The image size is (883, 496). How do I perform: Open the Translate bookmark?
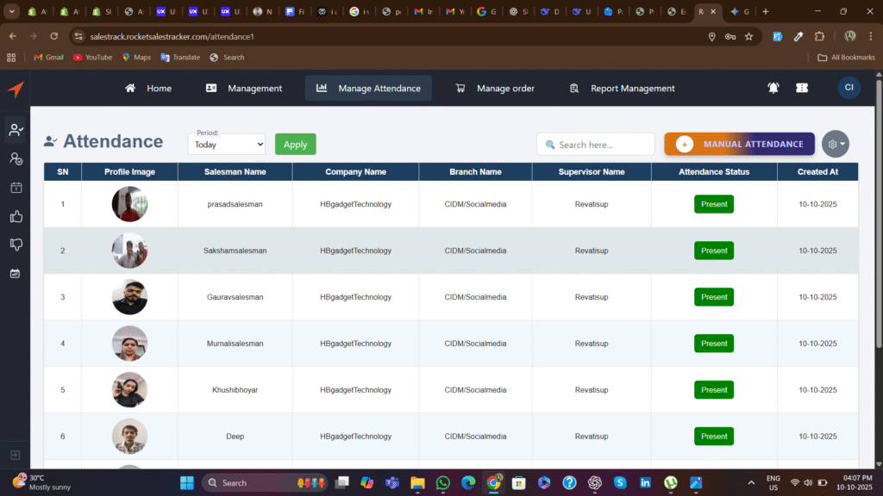[x=180, y=58]
